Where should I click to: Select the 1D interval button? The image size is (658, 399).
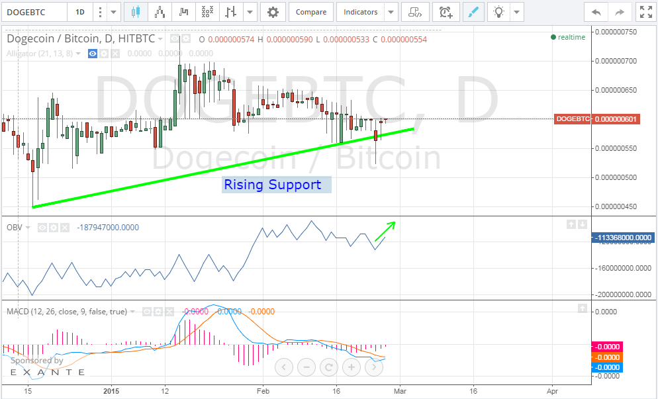(x=79, y=12)
